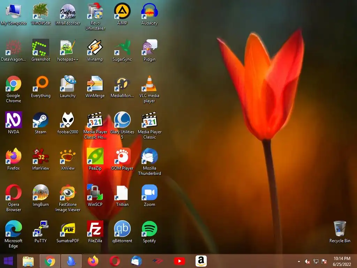This screenshot has width=357, height=268.
Task: Click the Spotify desktop icon
Action: tap(149, 232)
